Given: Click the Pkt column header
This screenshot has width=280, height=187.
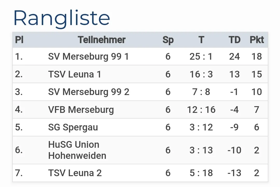Looking at the screenshot, I should (x=257, y=40).
